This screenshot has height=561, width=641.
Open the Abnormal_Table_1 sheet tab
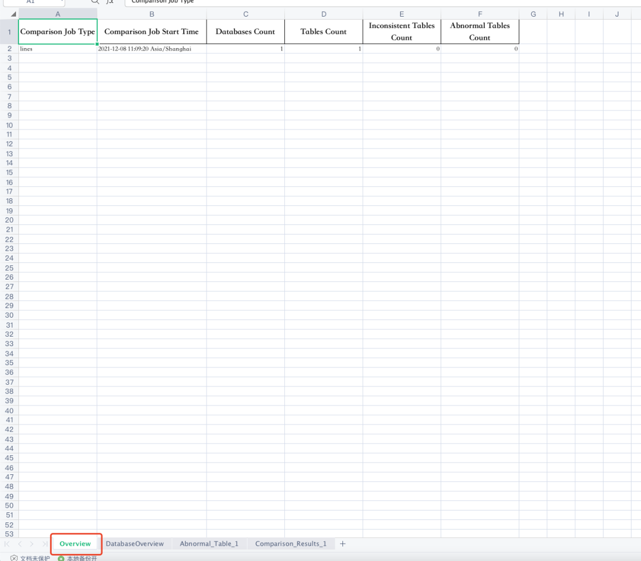click(209, 544)
